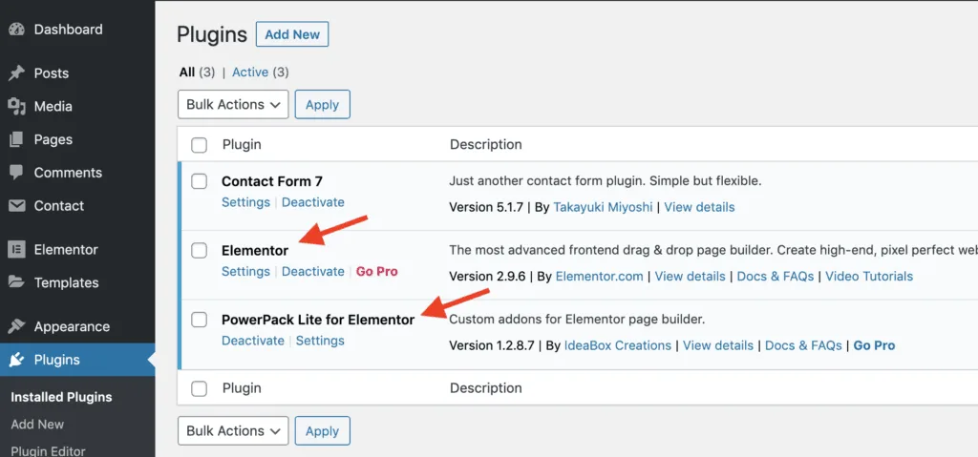Click the Appearance paintbrush icon
This screenshot has height=457, width=978.
pos(17,326)
